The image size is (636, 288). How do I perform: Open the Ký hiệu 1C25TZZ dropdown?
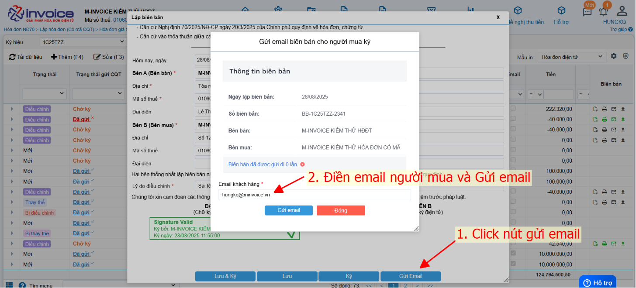[82, 42]
